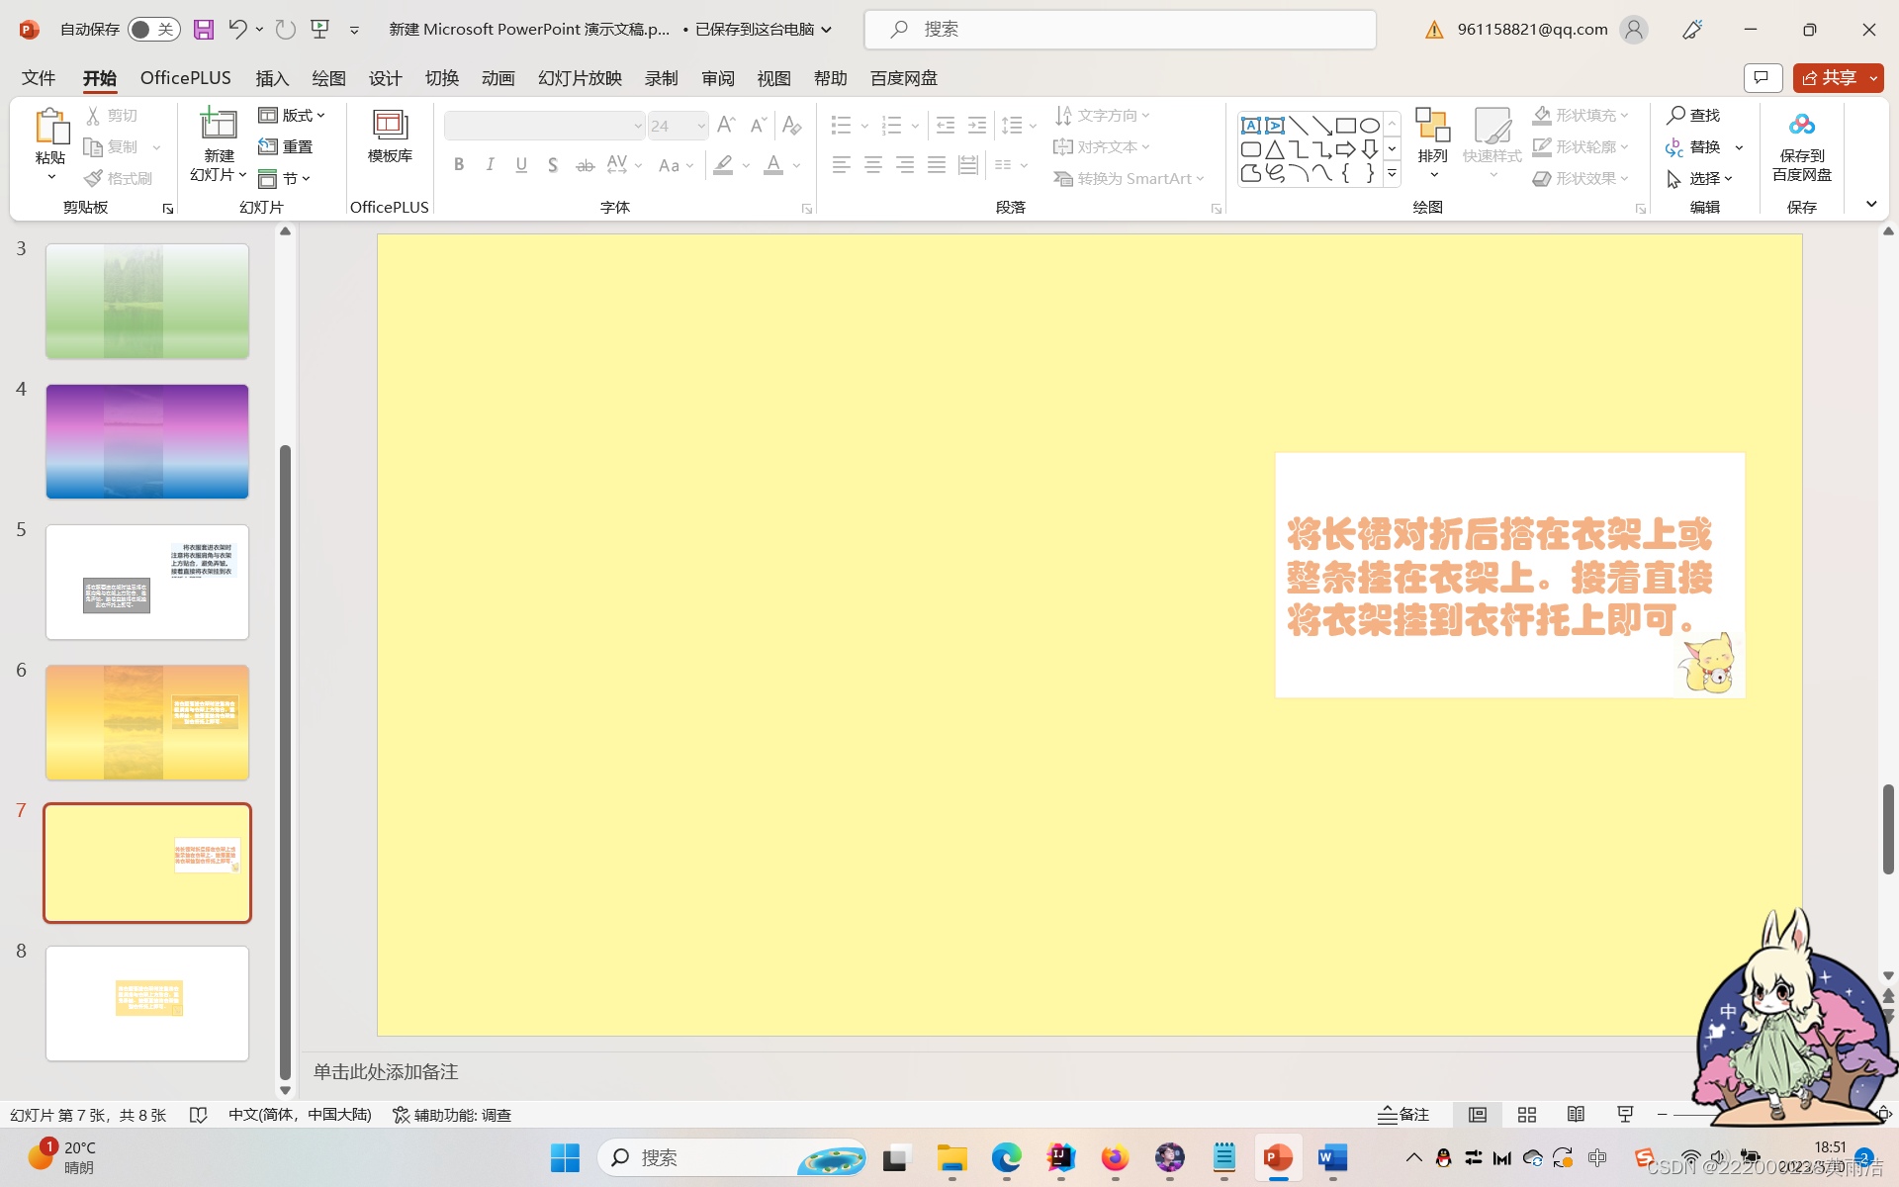Click the Save icon in title bar
The width and height of the screenshot is (1899, 1187).
click(x=204, y=30)
